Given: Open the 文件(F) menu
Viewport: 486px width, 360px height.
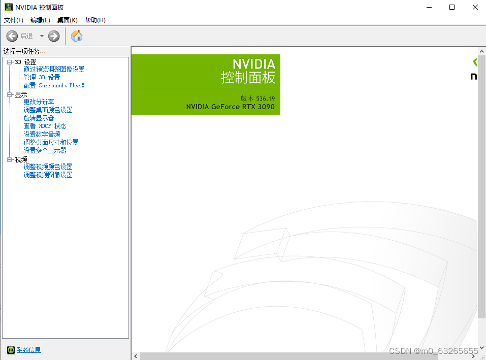Looking at the screenshot, I should pos(14,20).
